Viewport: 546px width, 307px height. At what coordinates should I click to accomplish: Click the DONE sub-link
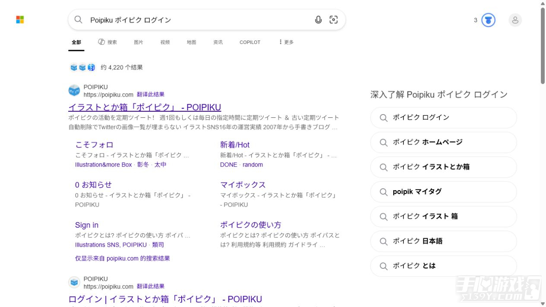tap(228, 165)
